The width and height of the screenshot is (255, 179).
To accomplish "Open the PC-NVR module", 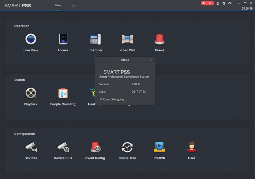I will click(x=159, y=147).
